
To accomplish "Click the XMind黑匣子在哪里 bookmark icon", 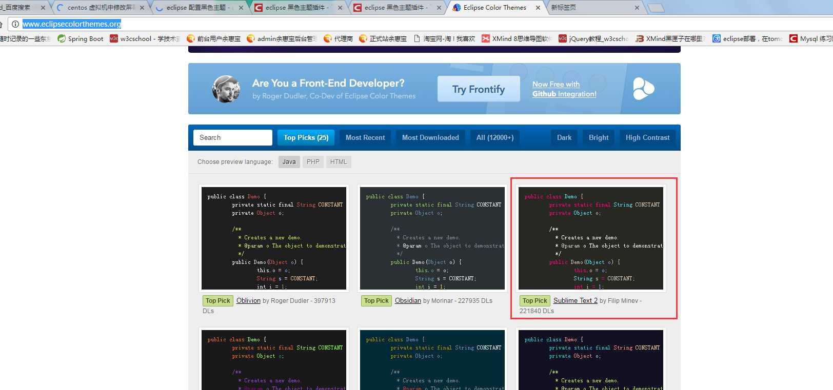I will click(x=640, y=38).
